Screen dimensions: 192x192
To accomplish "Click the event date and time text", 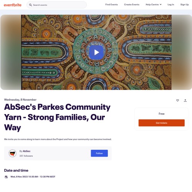I will (33, 177).
